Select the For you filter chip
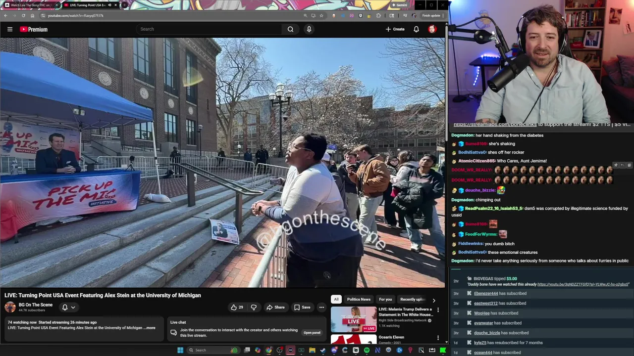 tap(385, 299)
